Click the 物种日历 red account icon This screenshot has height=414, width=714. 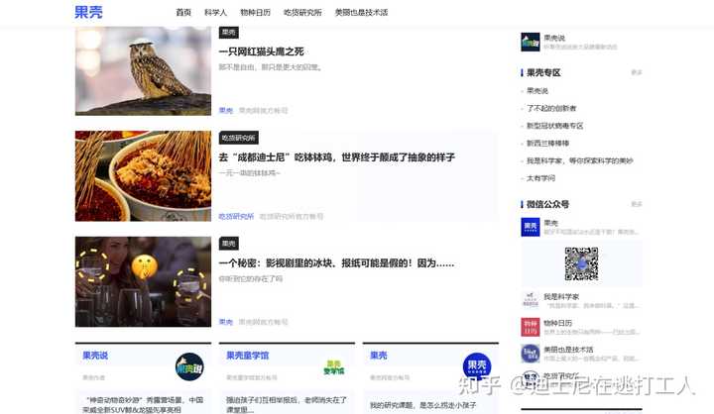coord(531,327)
